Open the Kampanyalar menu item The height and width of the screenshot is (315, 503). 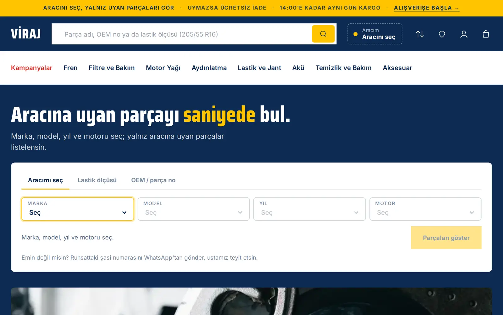32,68
